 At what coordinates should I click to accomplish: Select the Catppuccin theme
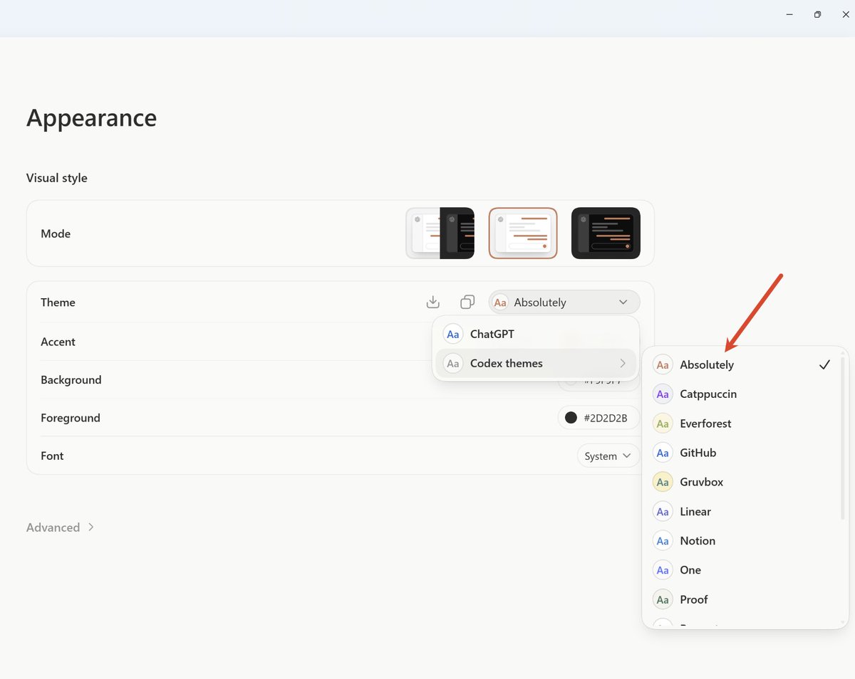(x=742, y=394)
